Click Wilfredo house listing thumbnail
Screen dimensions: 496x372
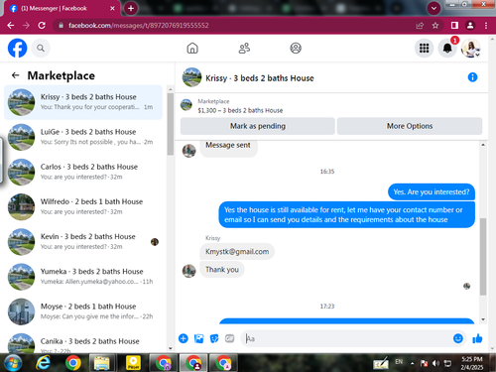21,207
